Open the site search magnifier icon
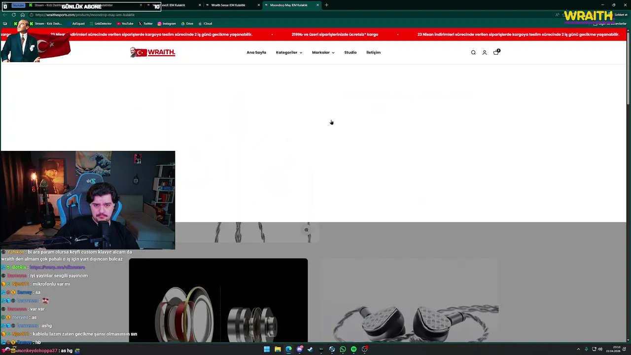The width and height of the screenshot is (631, 355). (473, 52)
